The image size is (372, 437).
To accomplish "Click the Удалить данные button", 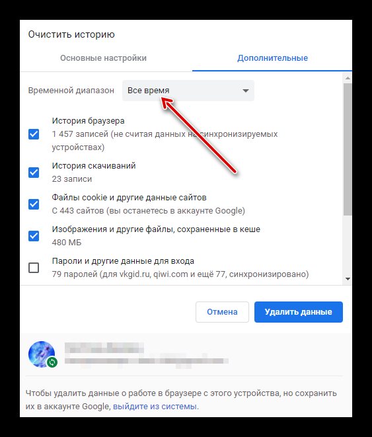I will [x=299, y=312].
